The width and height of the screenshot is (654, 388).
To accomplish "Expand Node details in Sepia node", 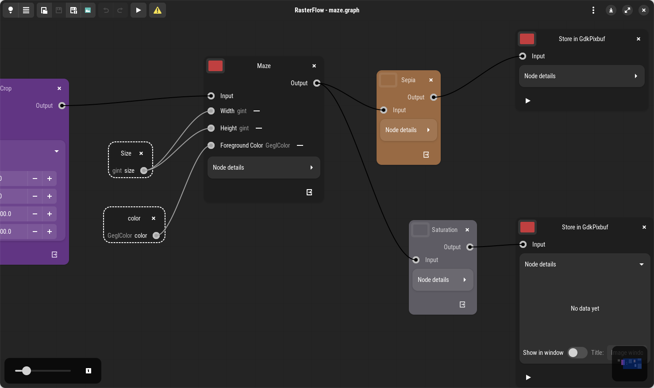I will coord(408,130).
